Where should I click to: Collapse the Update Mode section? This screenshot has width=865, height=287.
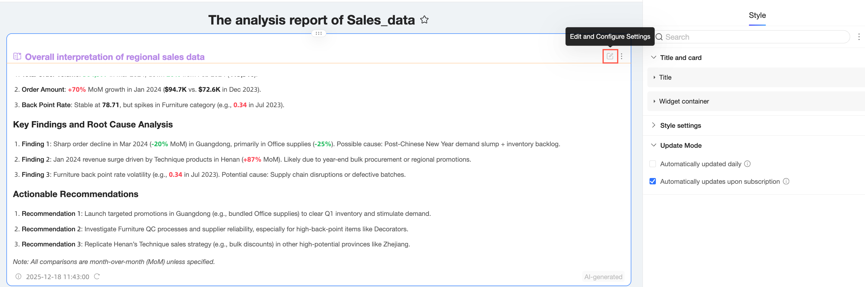[653, 145]
